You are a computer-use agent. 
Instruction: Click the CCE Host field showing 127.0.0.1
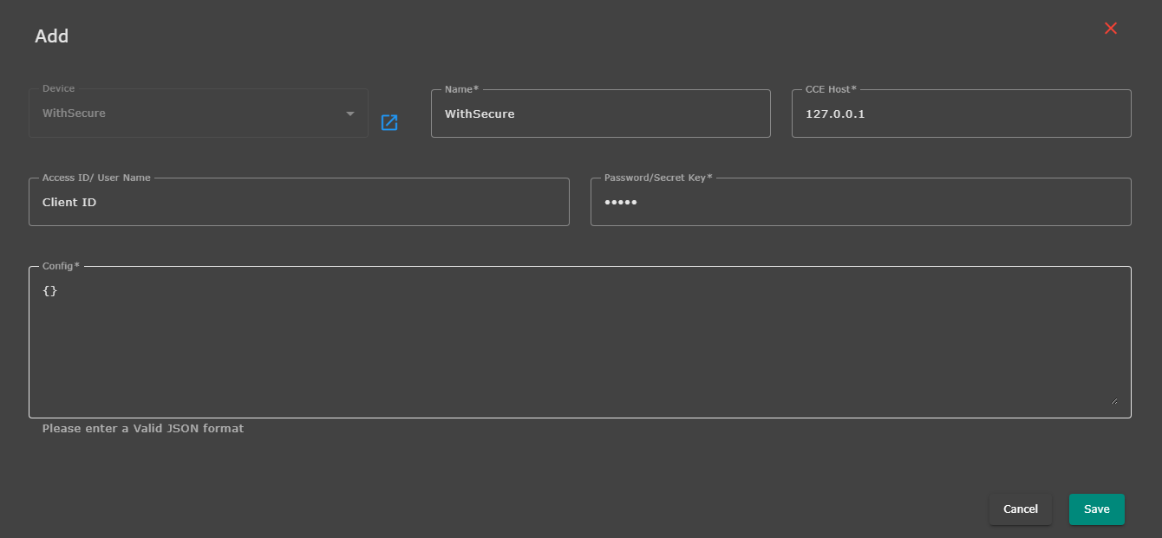[x=961, y=113]
